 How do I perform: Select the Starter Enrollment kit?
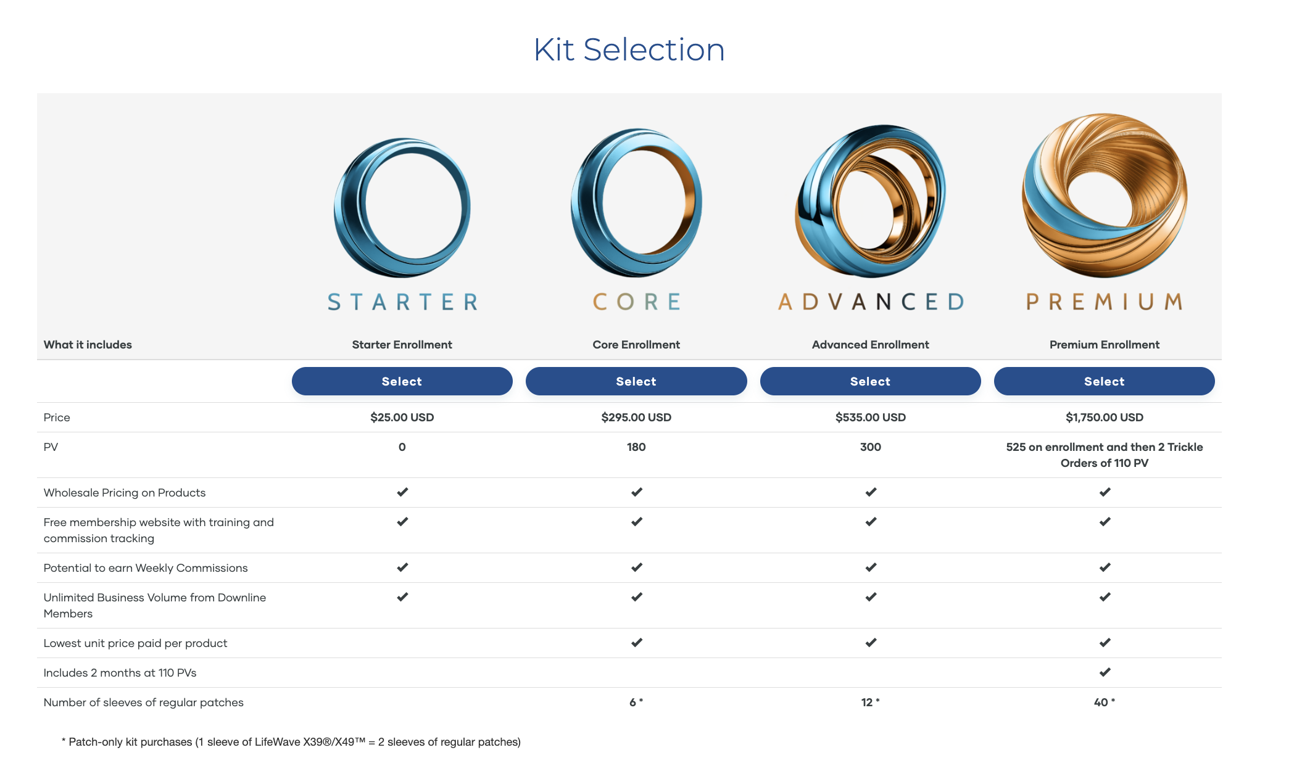point(402,381)
